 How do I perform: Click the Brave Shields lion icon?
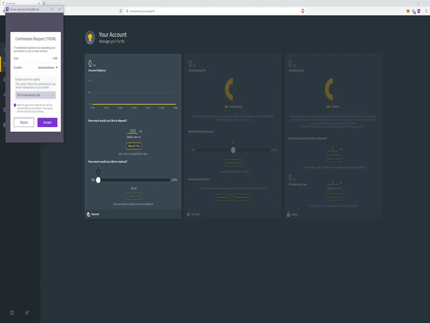pyautogui.click(x=303, y=11)
